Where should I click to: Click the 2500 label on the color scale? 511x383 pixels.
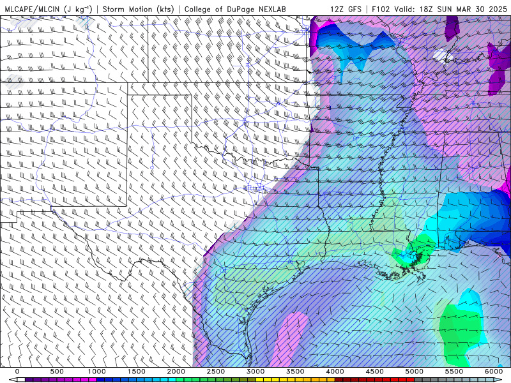216,372
